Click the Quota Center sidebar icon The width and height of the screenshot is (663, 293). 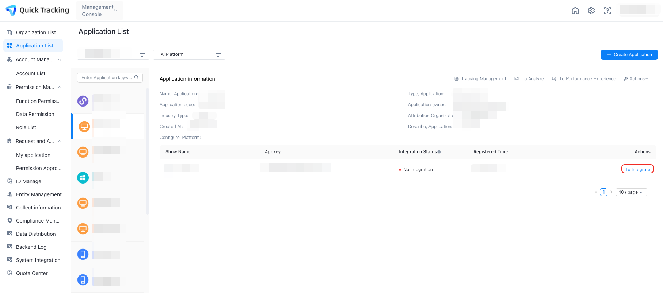coord(10,273)
